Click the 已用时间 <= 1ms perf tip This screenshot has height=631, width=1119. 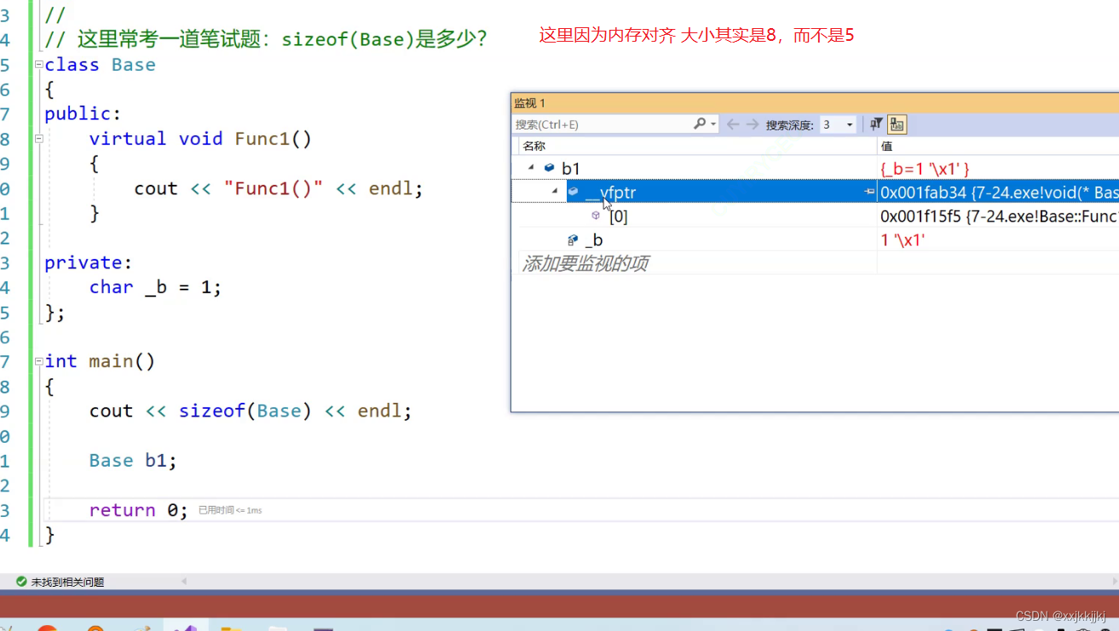click(x=230, y=510)
